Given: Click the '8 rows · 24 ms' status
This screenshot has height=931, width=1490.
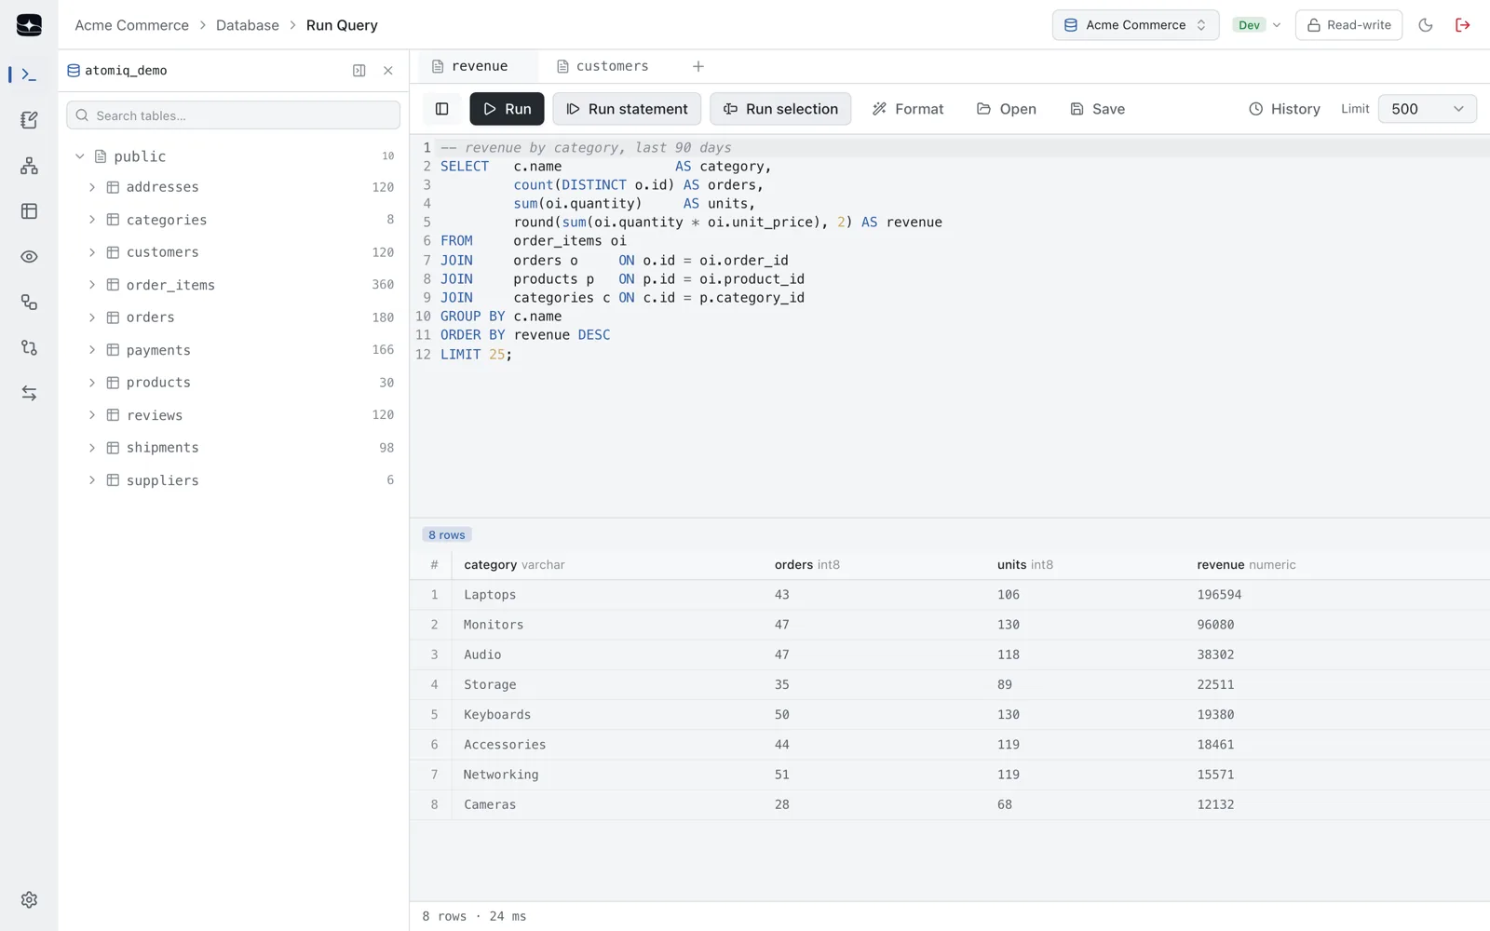Looking at the screenshot, I should click(474, 916).
